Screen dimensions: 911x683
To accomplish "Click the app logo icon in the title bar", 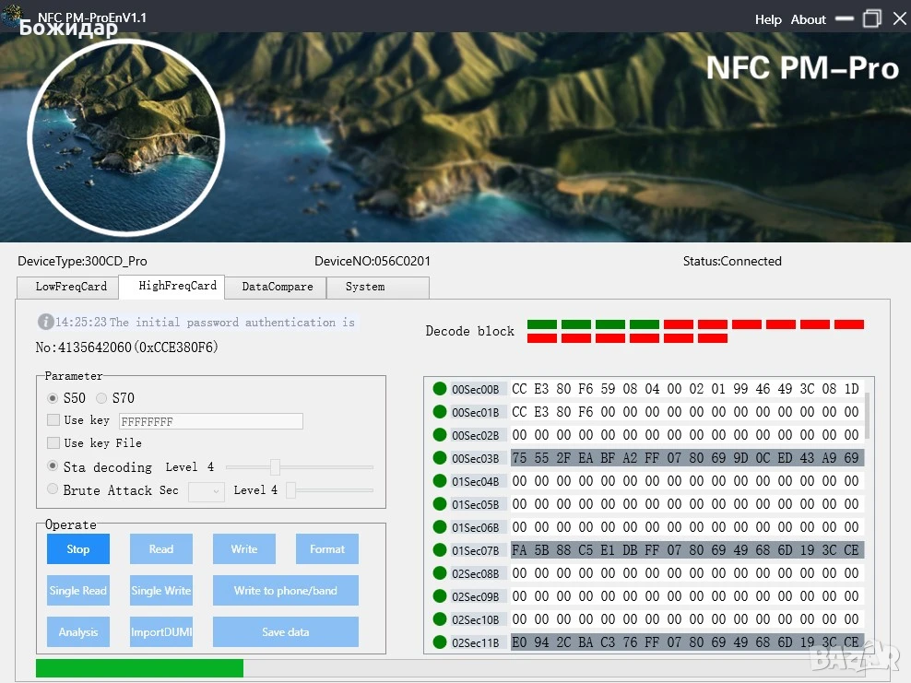I will (x=12, y=15).
